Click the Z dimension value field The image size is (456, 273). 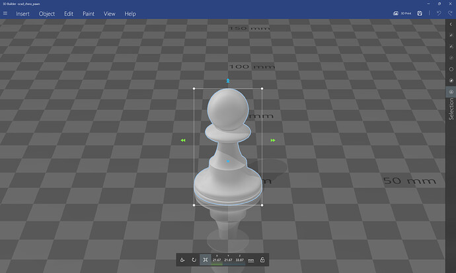coord(239,260)
